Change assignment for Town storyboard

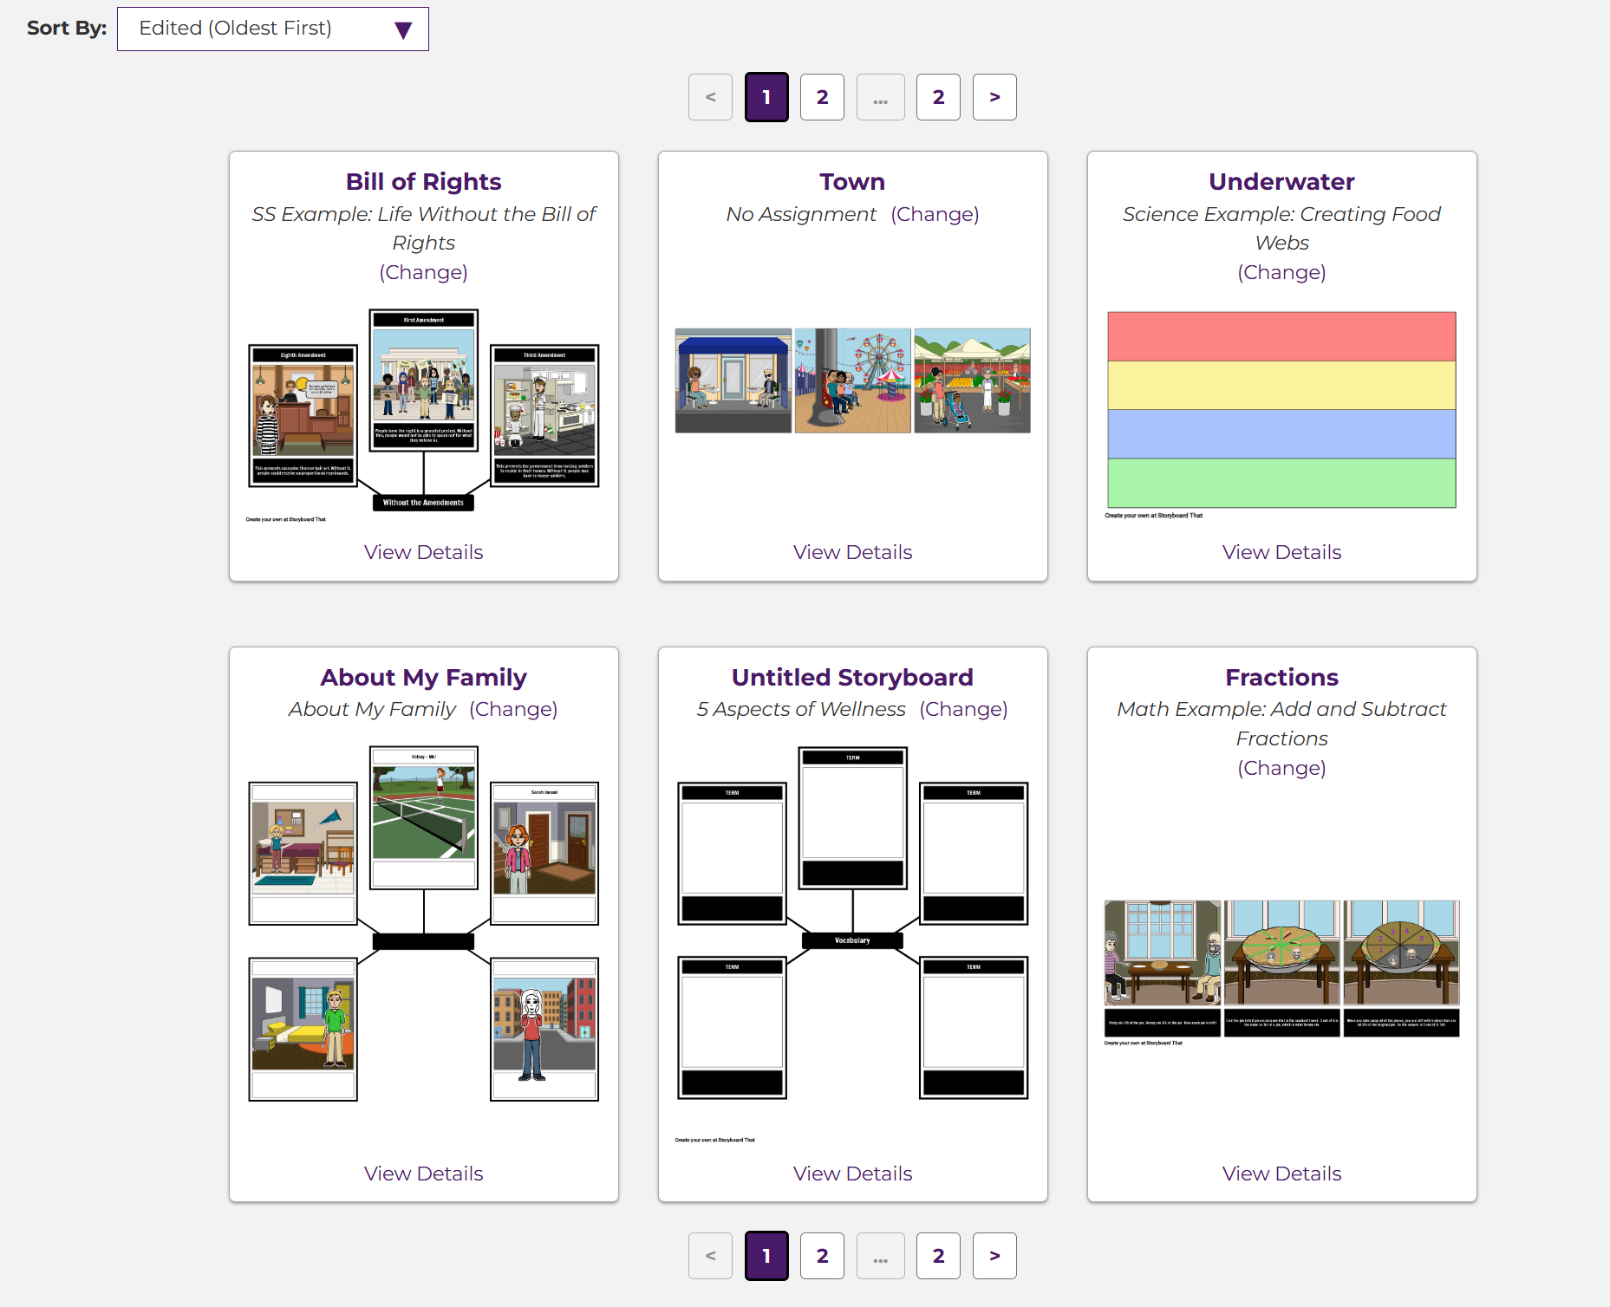[x=935, y=214]
